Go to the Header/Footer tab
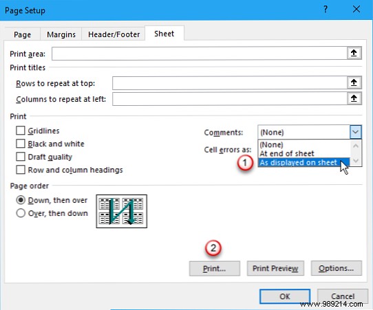This screenshot has width=373, height=310. 114,34
